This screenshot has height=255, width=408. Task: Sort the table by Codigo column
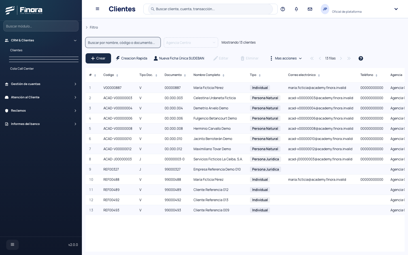coord(117,75)
